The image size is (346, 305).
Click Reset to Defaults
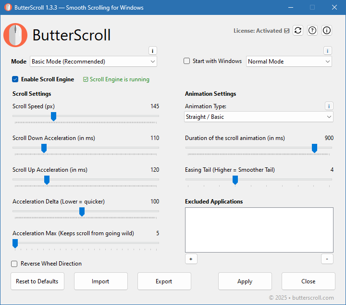(x=37, y=281)
